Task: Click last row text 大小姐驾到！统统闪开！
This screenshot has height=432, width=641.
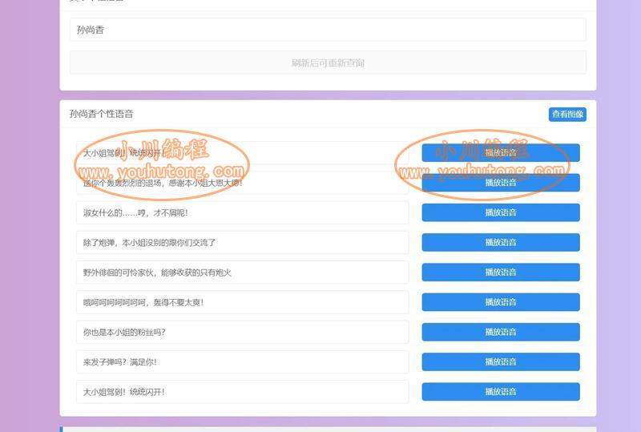Action: click(x=123, y=392)
